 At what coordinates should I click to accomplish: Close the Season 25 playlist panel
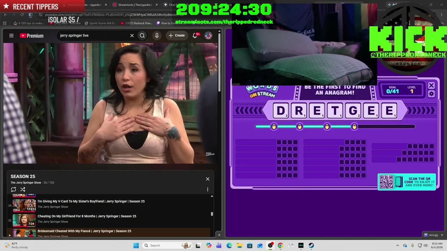[207, 179]
